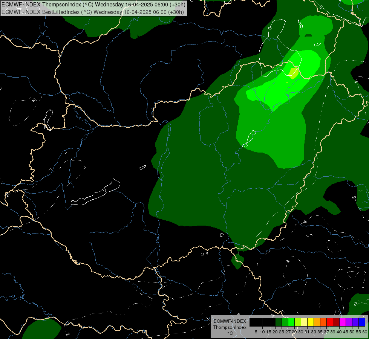The image size is (369, 339).
Task: Click legend tick label '30' under the colorbar
Action: point(300,332)
